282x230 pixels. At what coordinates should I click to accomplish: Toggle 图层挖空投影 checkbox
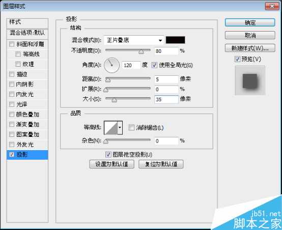point(108,154)
